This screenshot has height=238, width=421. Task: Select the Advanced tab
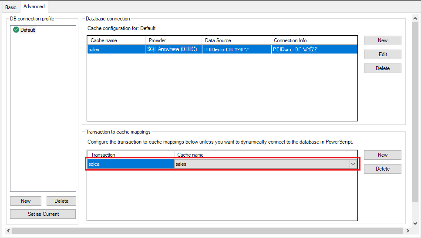pos(34,7)
